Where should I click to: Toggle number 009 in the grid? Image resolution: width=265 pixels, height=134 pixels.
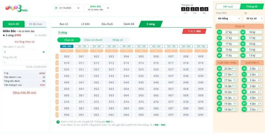(x=201, y=56)
